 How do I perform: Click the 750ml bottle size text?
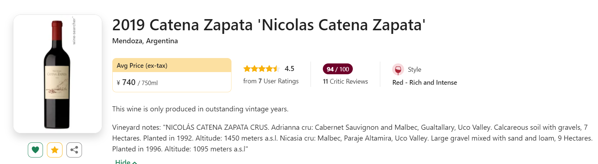(149, 83)
